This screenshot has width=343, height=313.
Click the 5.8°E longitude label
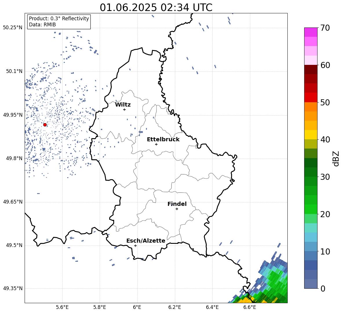[100, 307]
